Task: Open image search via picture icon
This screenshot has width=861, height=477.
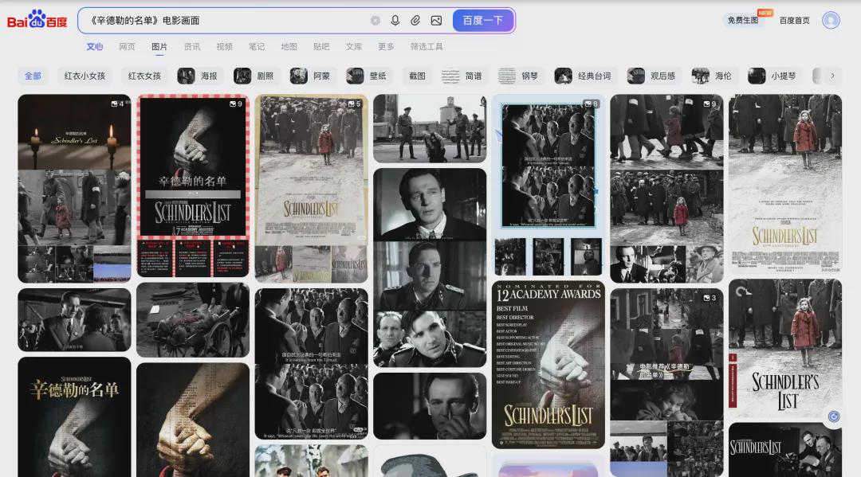Action: click(x=436, y=20)
